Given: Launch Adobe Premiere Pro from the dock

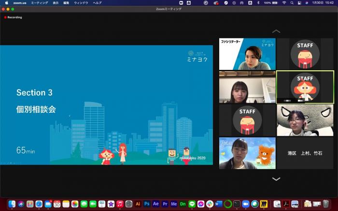Looking at the screenshot, I should coord(165,204).
